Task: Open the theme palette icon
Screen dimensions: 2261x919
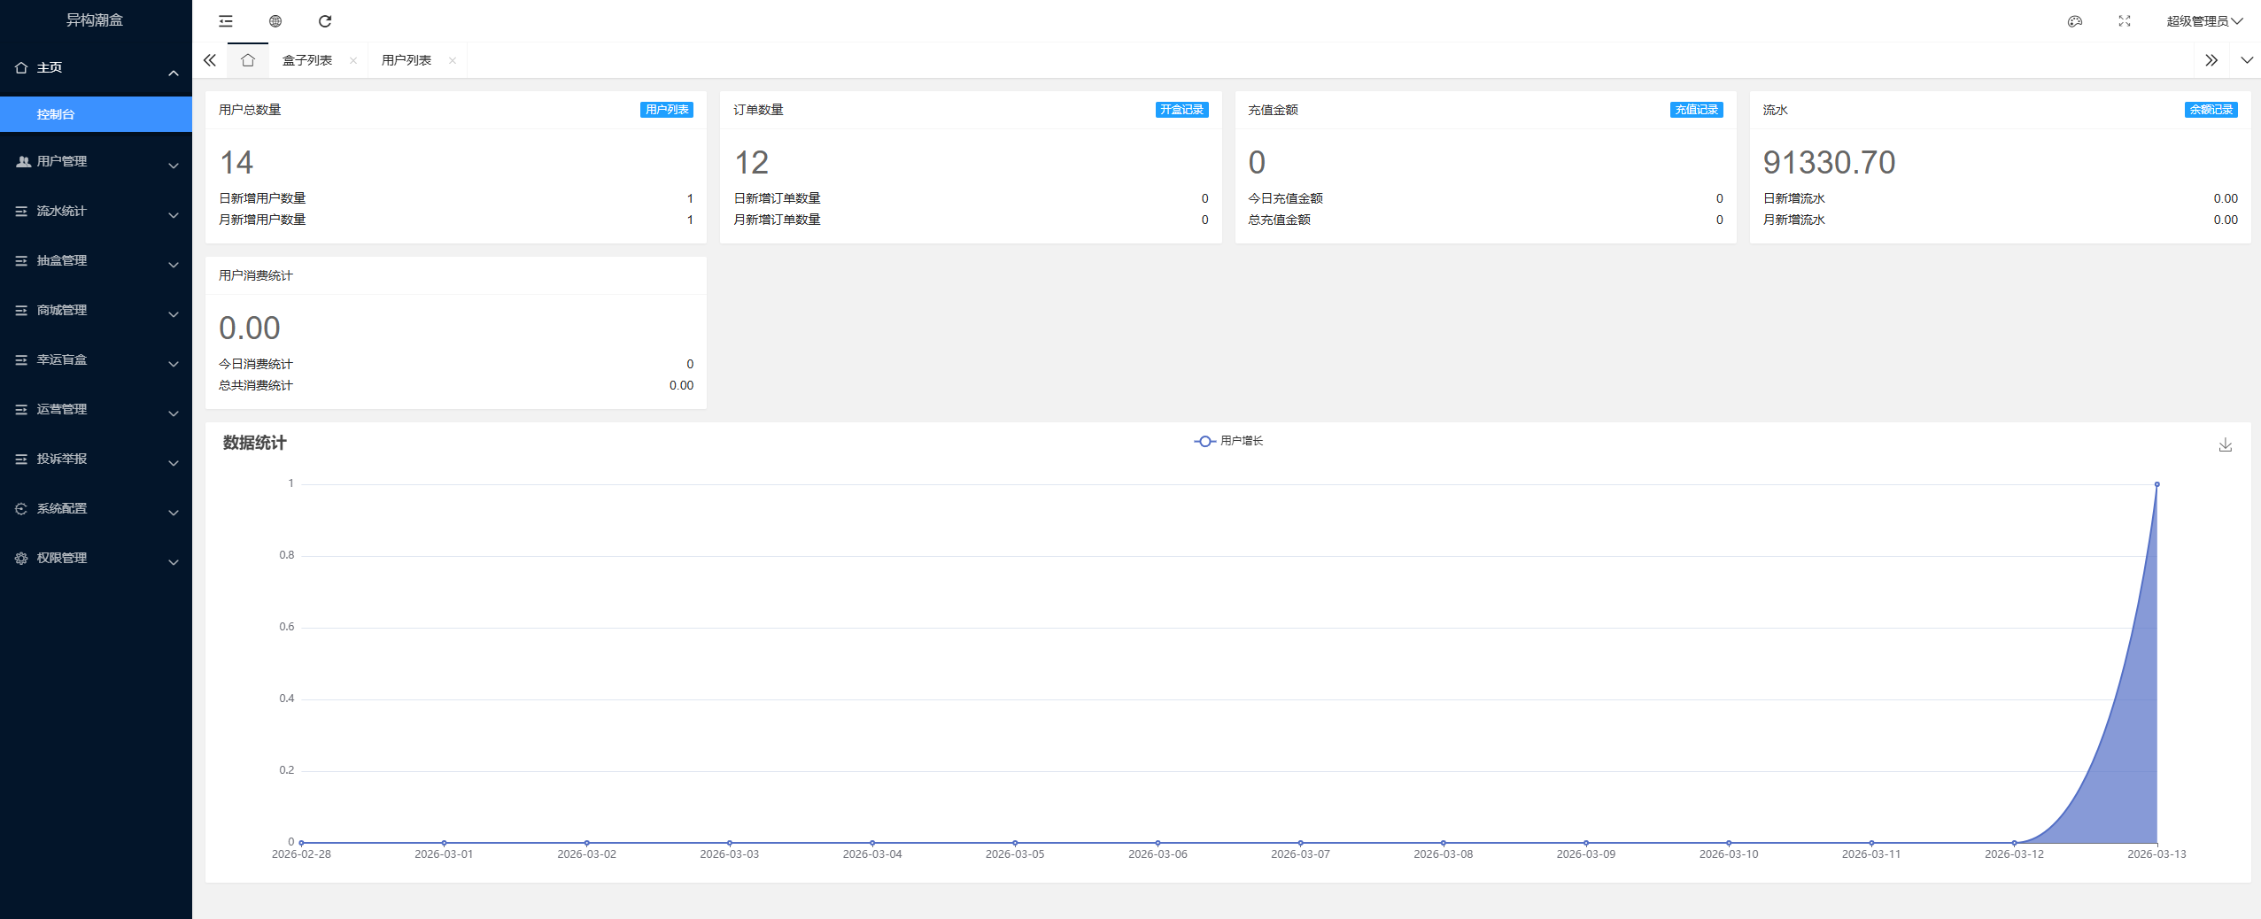Action: click(x=2074, y=21)
